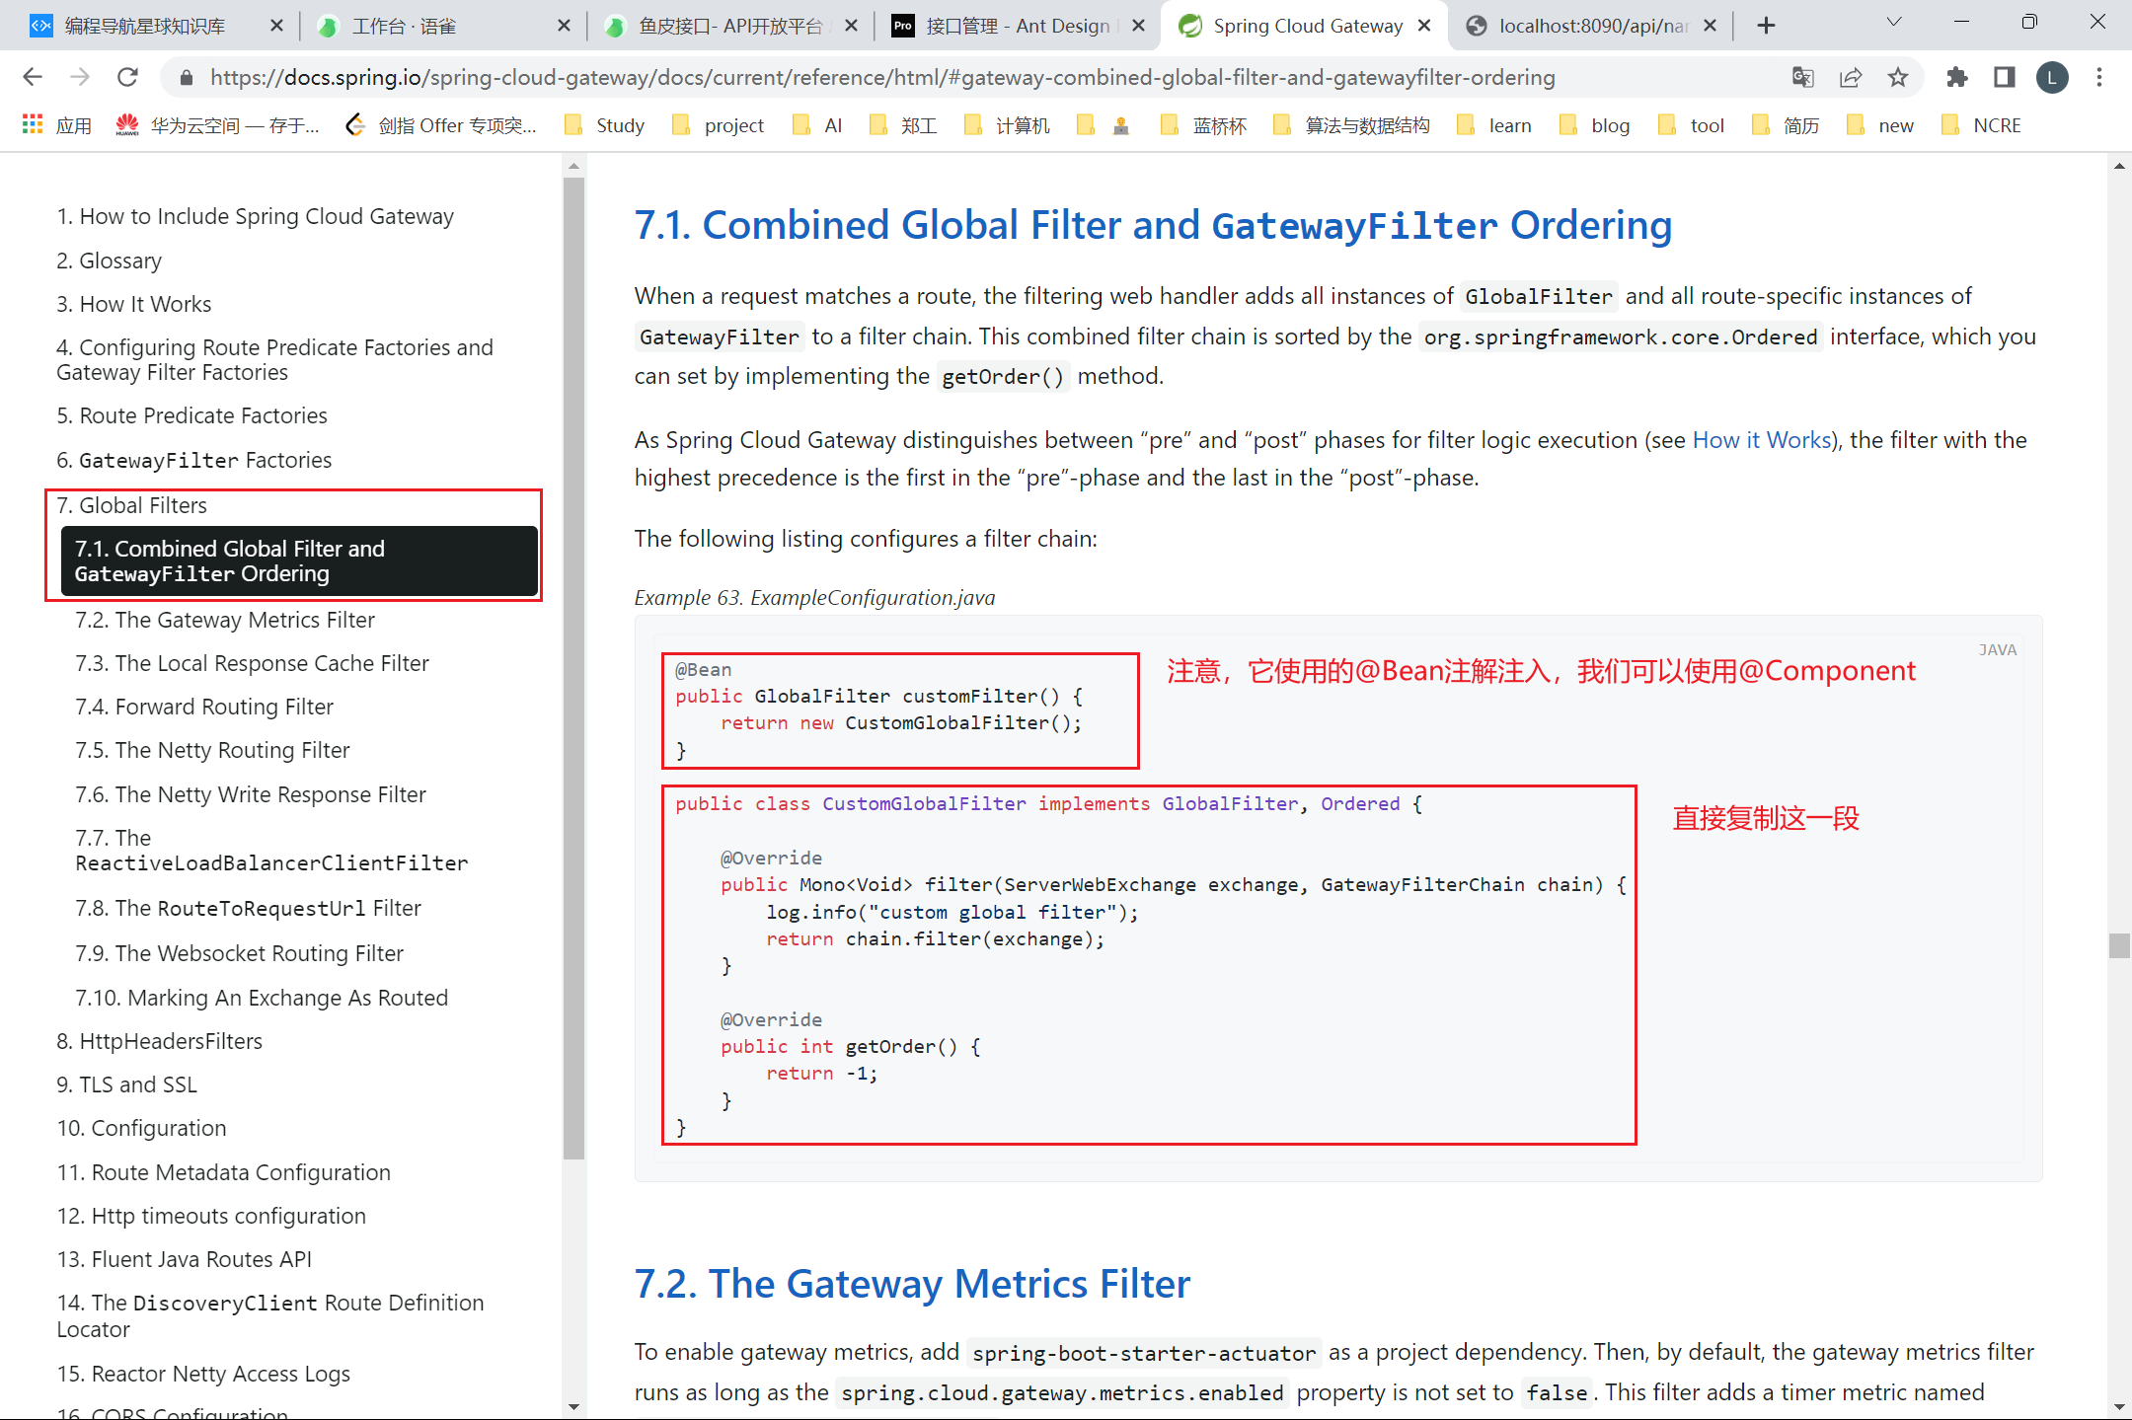Open 7.6. The Netty Write Response Filter
The height and width of the screenshot is (1420, 2132).
coord(251,794)
